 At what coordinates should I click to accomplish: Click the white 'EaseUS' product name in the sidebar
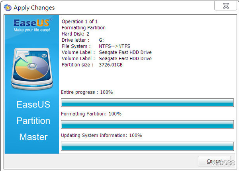click(x=33, y=104)
